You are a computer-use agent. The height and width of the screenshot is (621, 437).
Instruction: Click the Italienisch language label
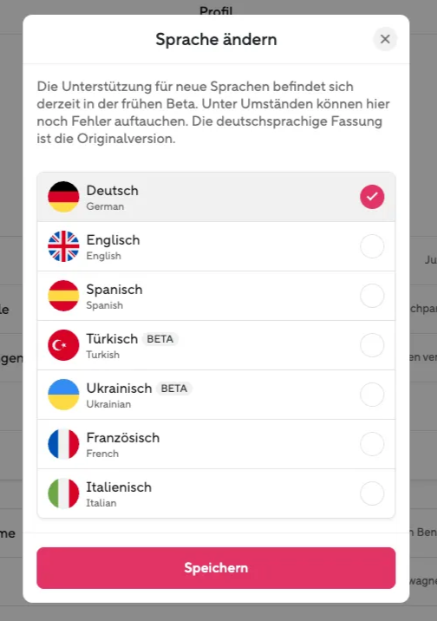[119, 487]
